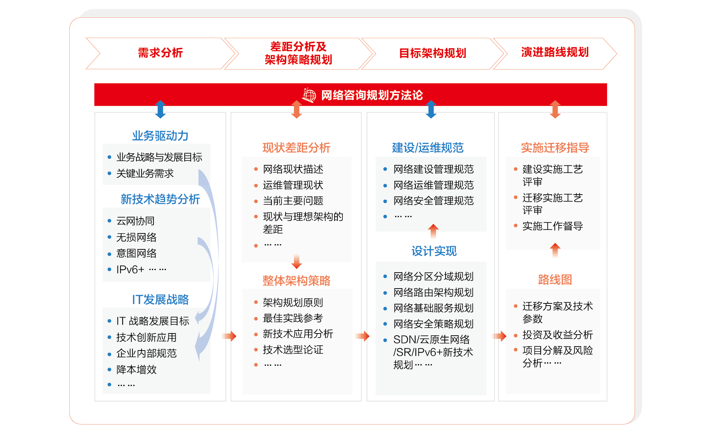This screenshot has height=435, width=701.
Task: Click the 当前主要问题 bullet
Action: pos(293,201)
